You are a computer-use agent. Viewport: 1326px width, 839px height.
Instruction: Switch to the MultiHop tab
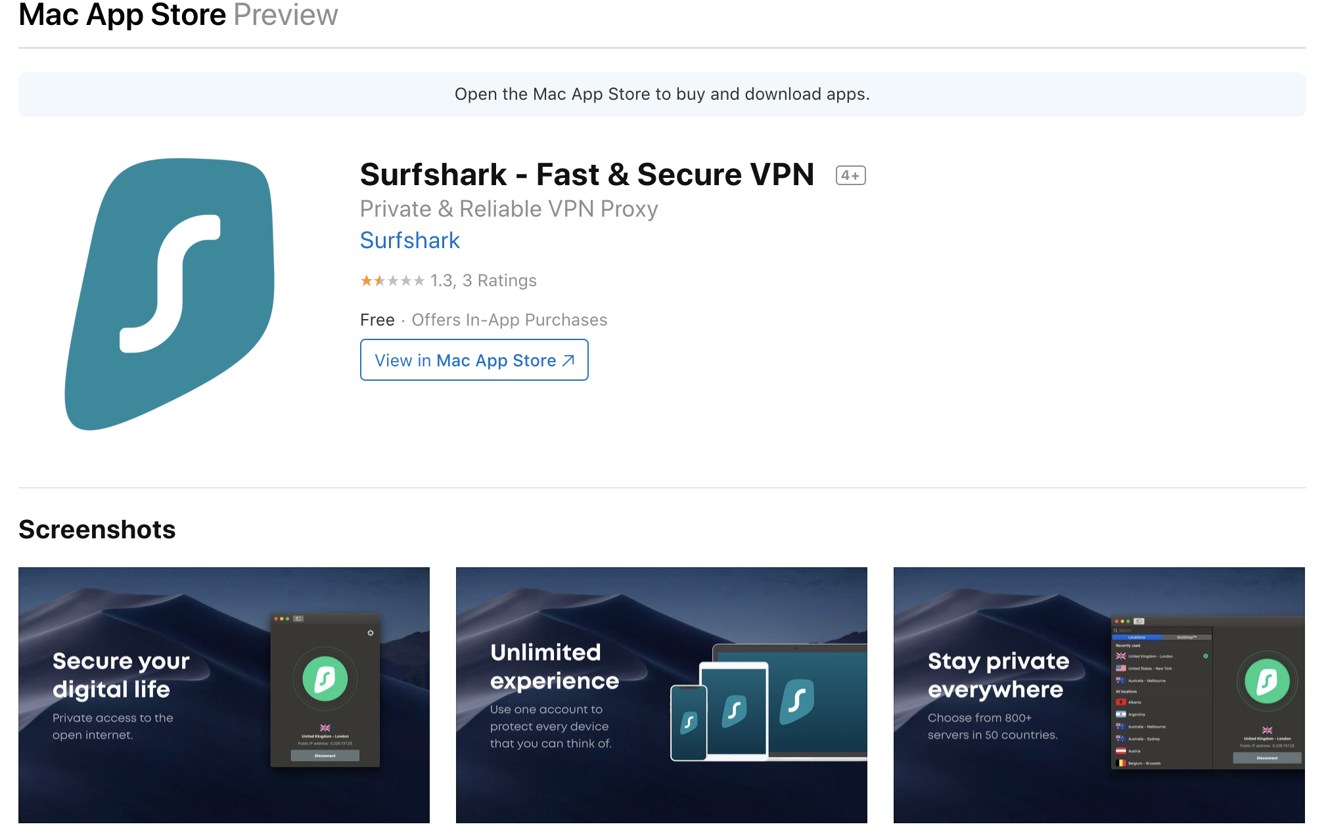1186,637
